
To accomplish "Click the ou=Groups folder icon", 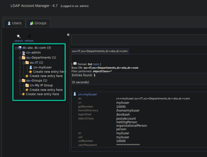I will coord(24,81).
